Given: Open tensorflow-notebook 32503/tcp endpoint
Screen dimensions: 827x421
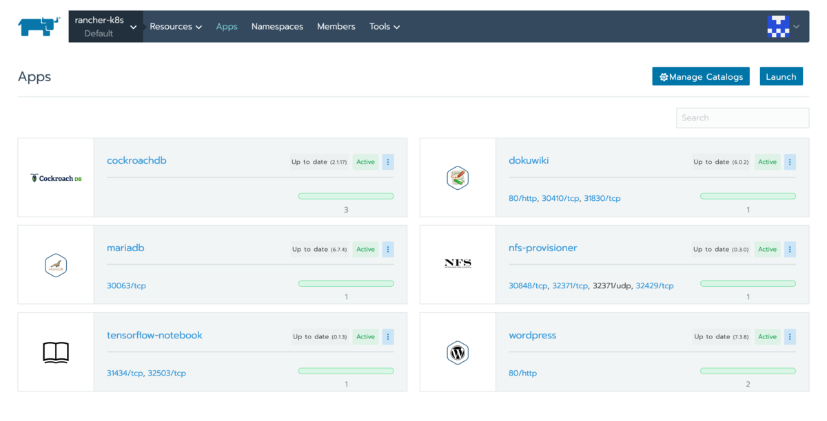Looking at the screenshot, I should tap(167, 373).
